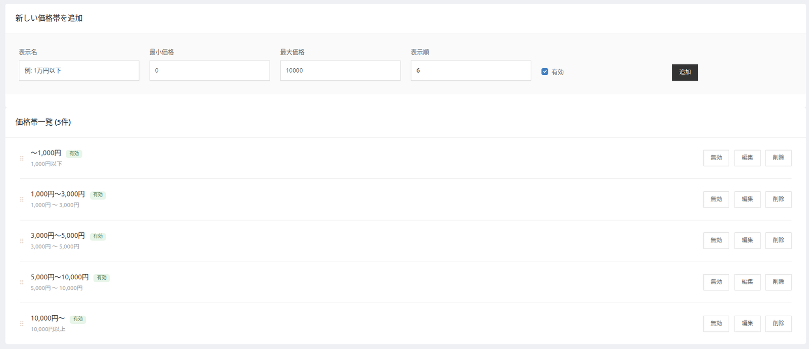Image resolution: width=809 pixels, height=349 pixels.
Task: Focus the 表示順 input field
Action: pos(471,71)
